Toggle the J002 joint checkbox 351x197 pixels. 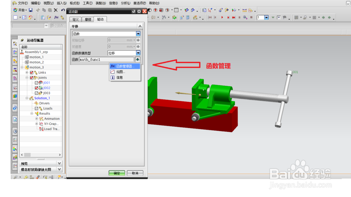click(x=36, y=88)
